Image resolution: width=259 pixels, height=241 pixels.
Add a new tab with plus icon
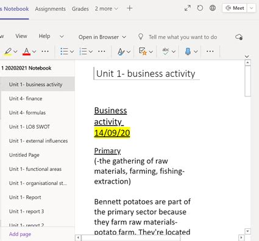tap(130, 9)
